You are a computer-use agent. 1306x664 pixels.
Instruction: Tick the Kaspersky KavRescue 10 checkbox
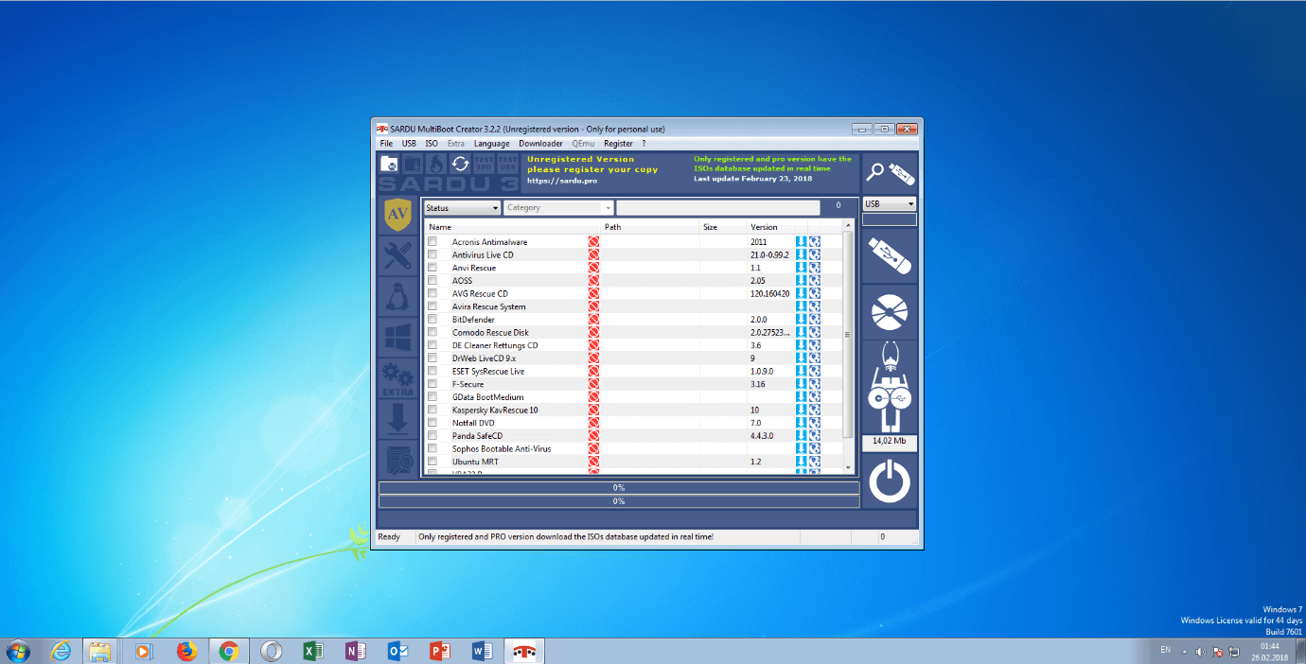tap(432, 411)
